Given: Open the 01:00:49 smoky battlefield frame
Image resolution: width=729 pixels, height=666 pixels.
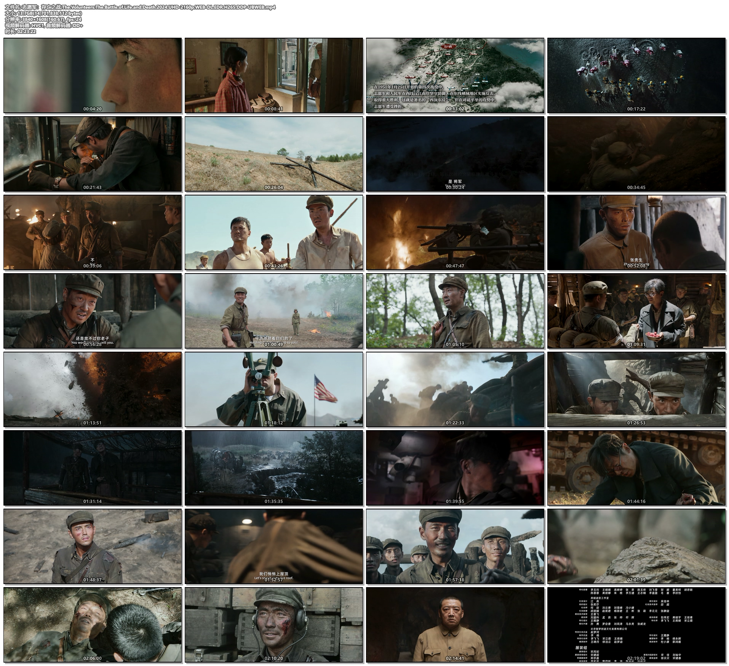Looking at the screenshot, I should point(274,311).
